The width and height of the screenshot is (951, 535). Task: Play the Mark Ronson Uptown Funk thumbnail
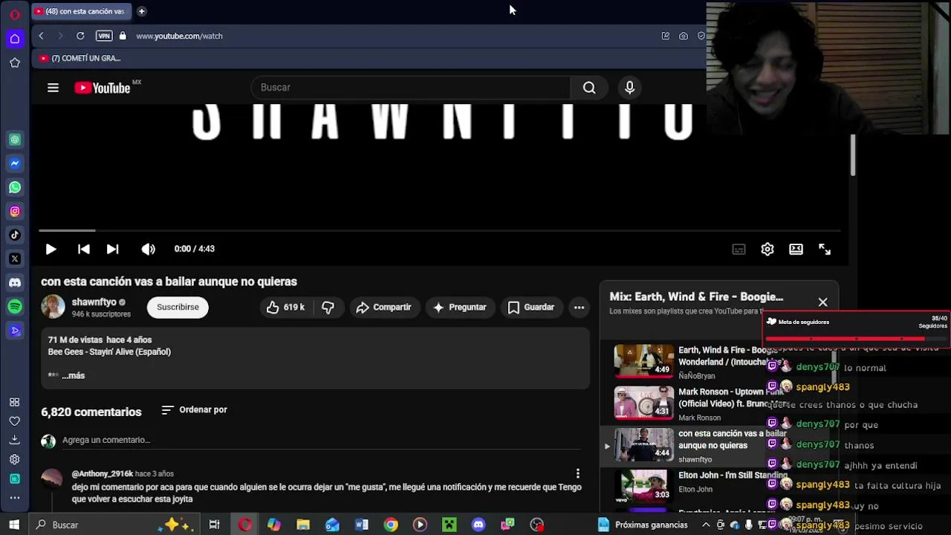click(643, 403)
